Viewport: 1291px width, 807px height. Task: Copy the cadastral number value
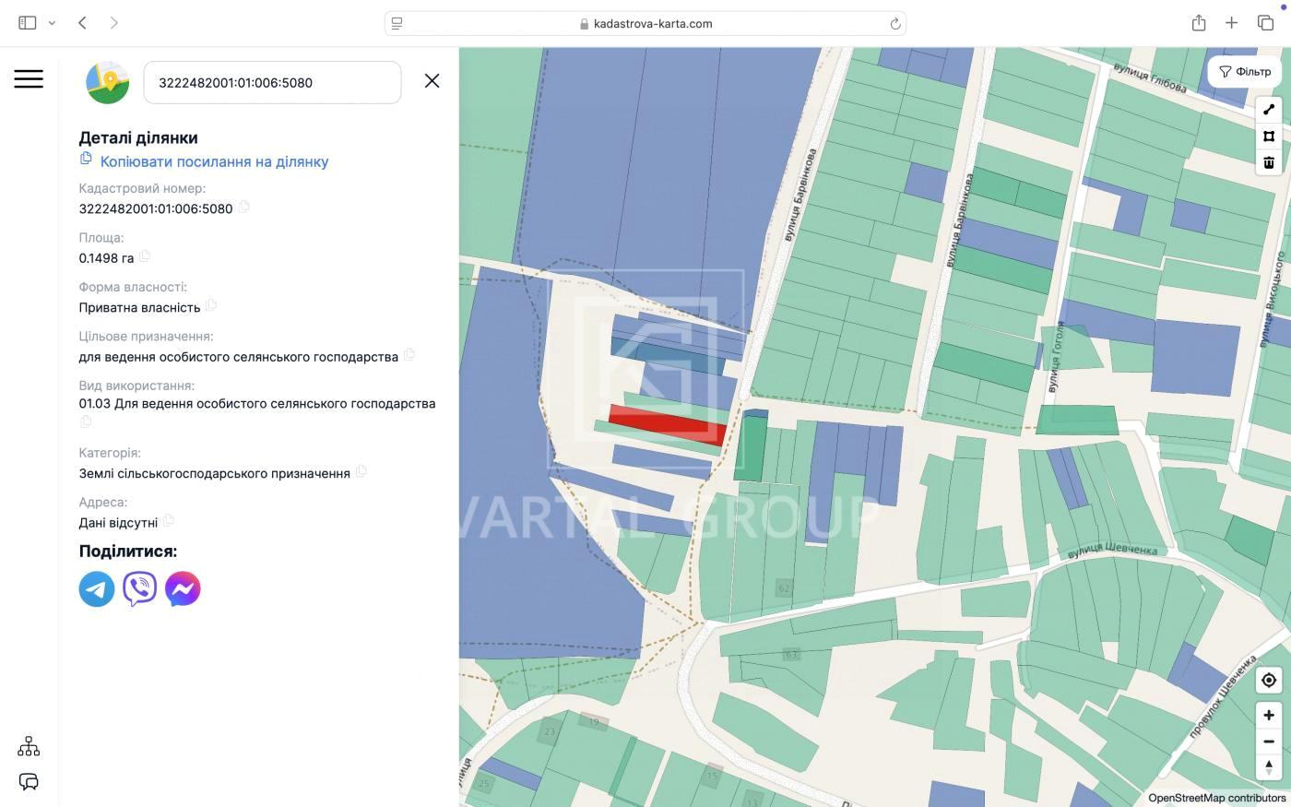[244, 208]
